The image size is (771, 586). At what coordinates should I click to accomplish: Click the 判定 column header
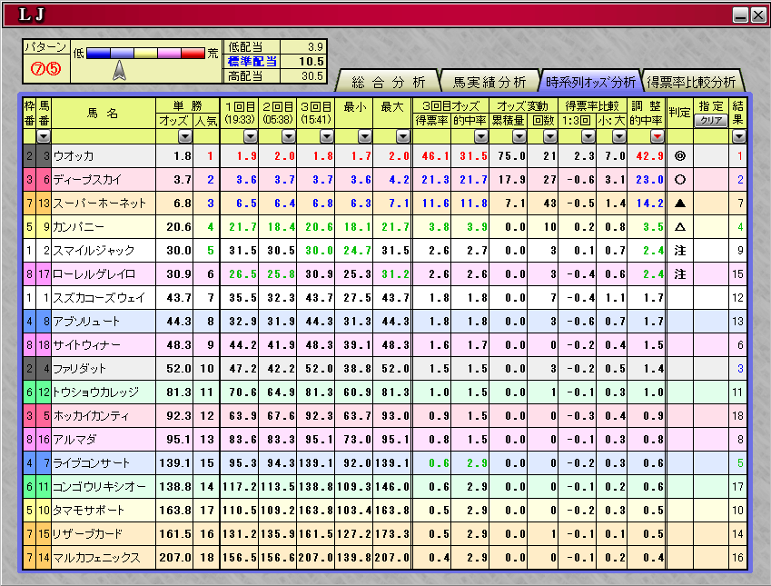click(x=679, y=114)
